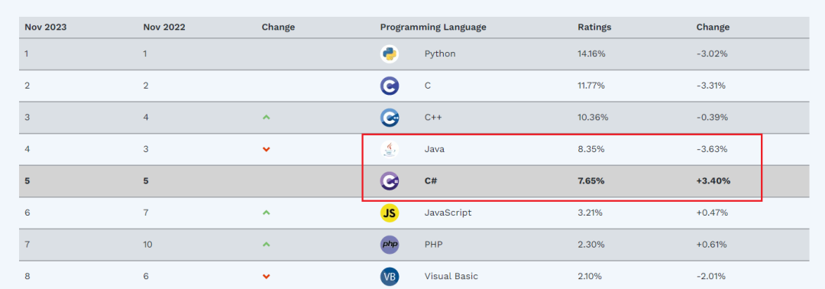Select the Python language name
The width and height of the screenshot is (825, 289).
pos(440,54)
